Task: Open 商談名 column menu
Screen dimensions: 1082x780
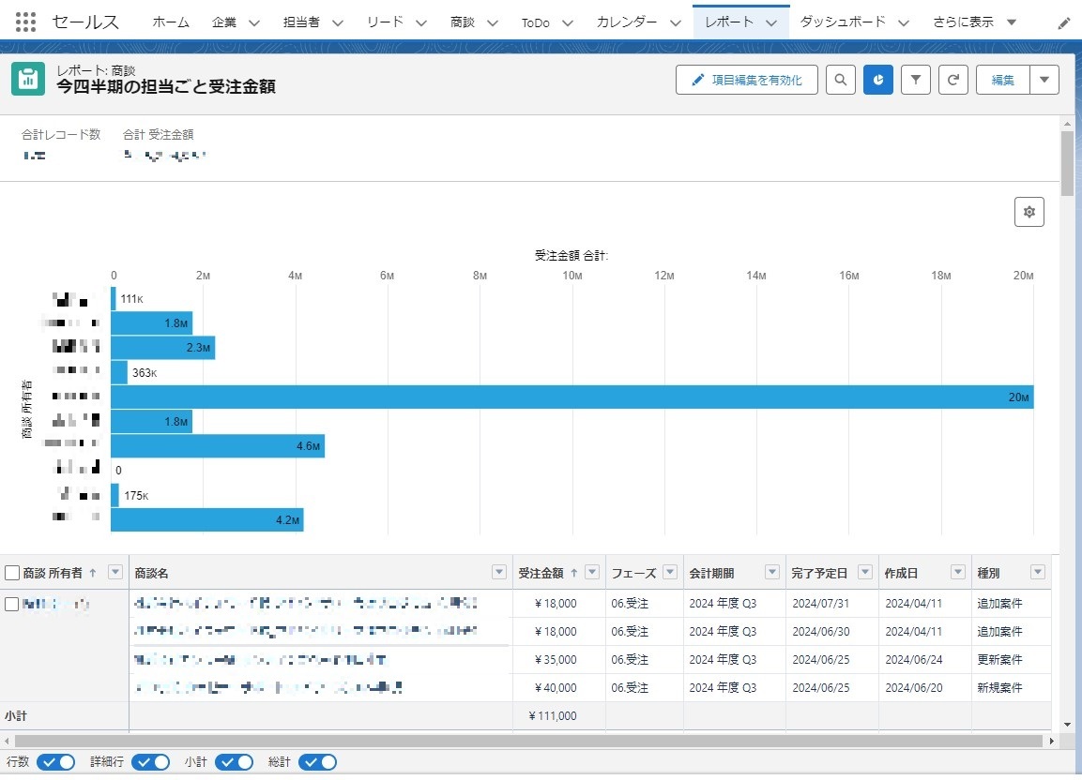Action: [x=499, y=572]
